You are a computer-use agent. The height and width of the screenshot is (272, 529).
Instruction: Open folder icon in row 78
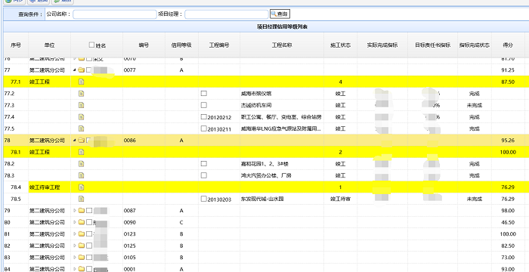[x=81, y=141]
